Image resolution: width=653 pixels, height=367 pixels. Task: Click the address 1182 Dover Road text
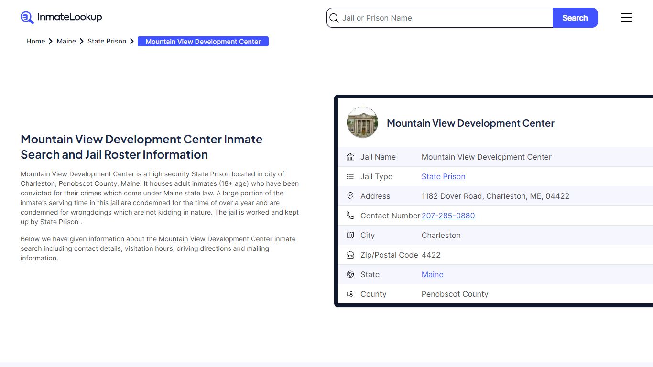click(495, 196)
